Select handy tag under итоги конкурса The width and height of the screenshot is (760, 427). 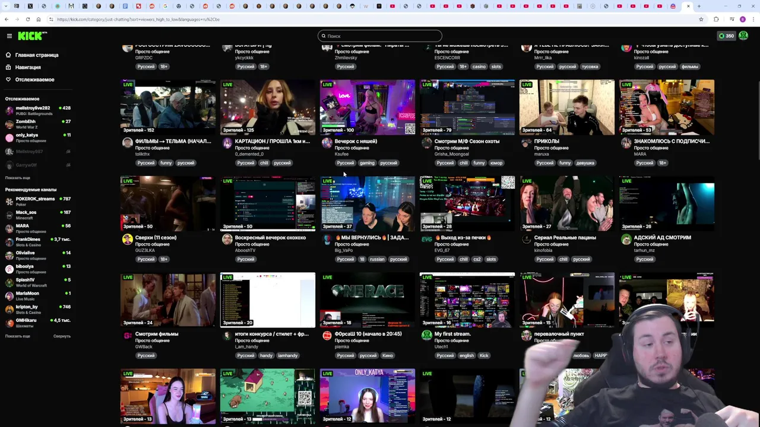click(266, 355)
